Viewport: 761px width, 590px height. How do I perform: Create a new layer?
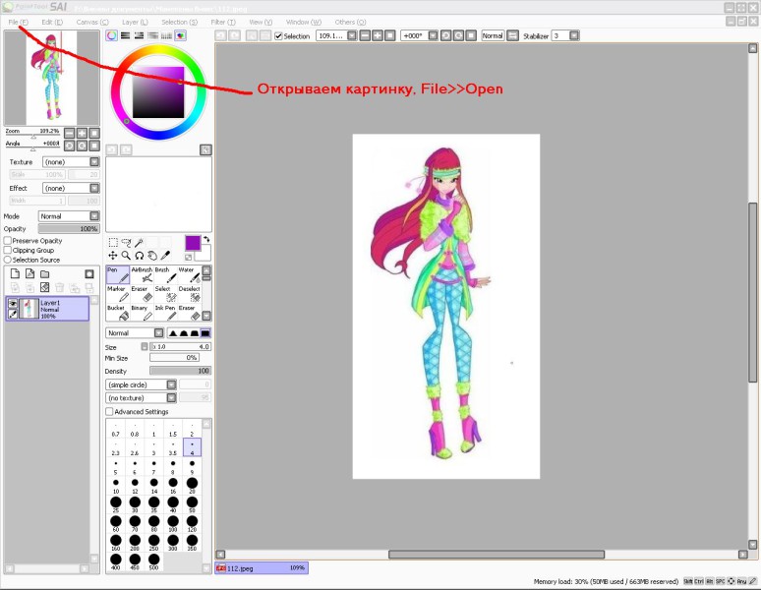click(x=15, y=274)
